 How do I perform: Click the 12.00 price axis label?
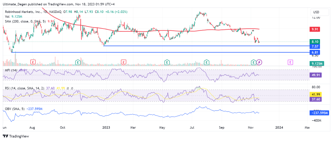[315, 17]
